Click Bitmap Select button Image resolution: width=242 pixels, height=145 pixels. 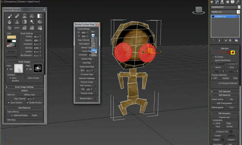coord(87,98)
